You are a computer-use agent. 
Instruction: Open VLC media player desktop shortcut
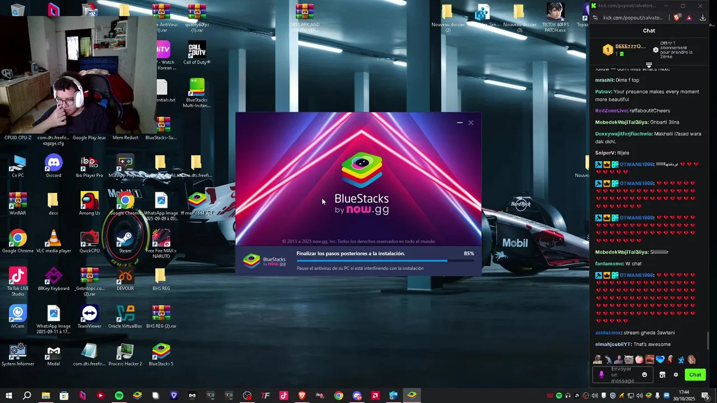pyautogui.click(x=54, y=242)
